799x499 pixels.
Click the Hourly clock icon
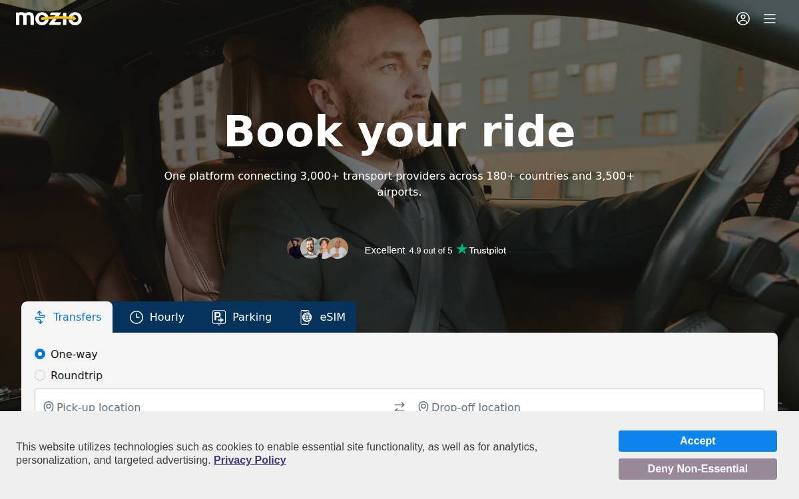pos(136,317)
